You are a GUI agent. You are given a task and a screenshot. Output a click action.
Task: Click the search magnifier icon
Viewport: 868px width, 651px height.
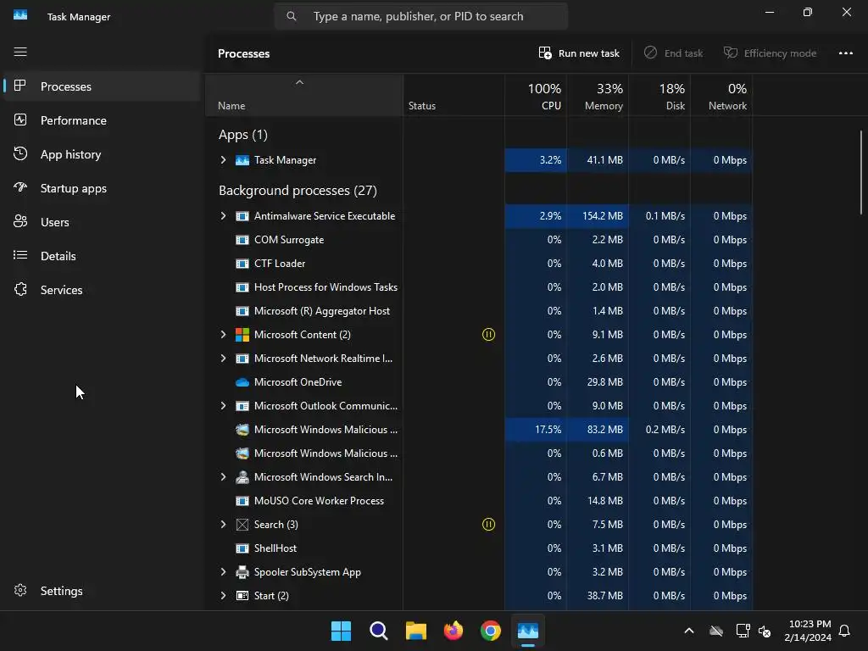(x=292, y=17)
